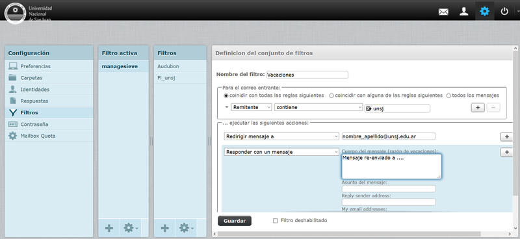Click the Preferencias monitor icon

[x=12, y=66]
